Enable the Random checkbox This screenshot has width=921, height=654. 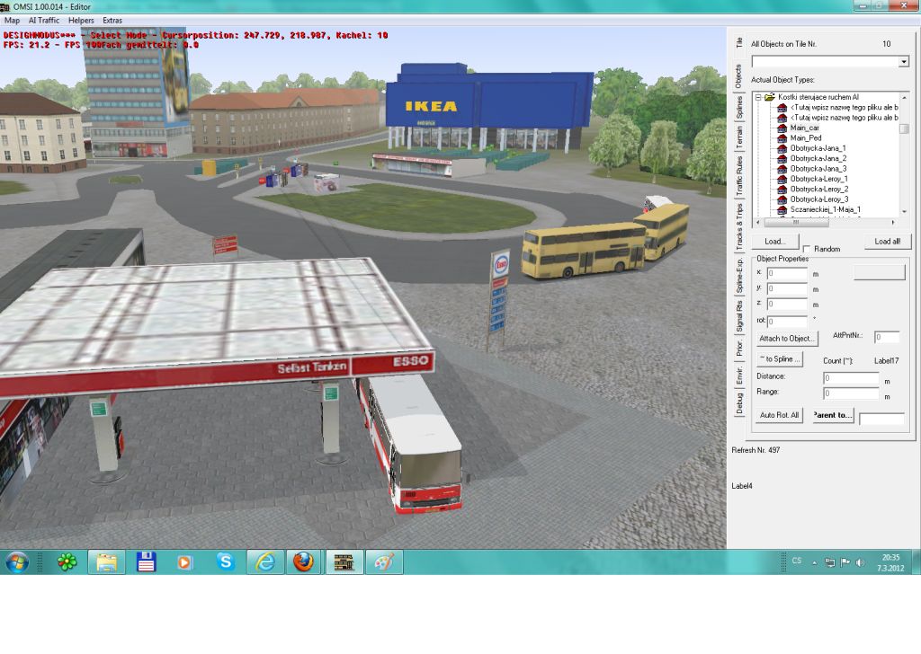point(808,249)
